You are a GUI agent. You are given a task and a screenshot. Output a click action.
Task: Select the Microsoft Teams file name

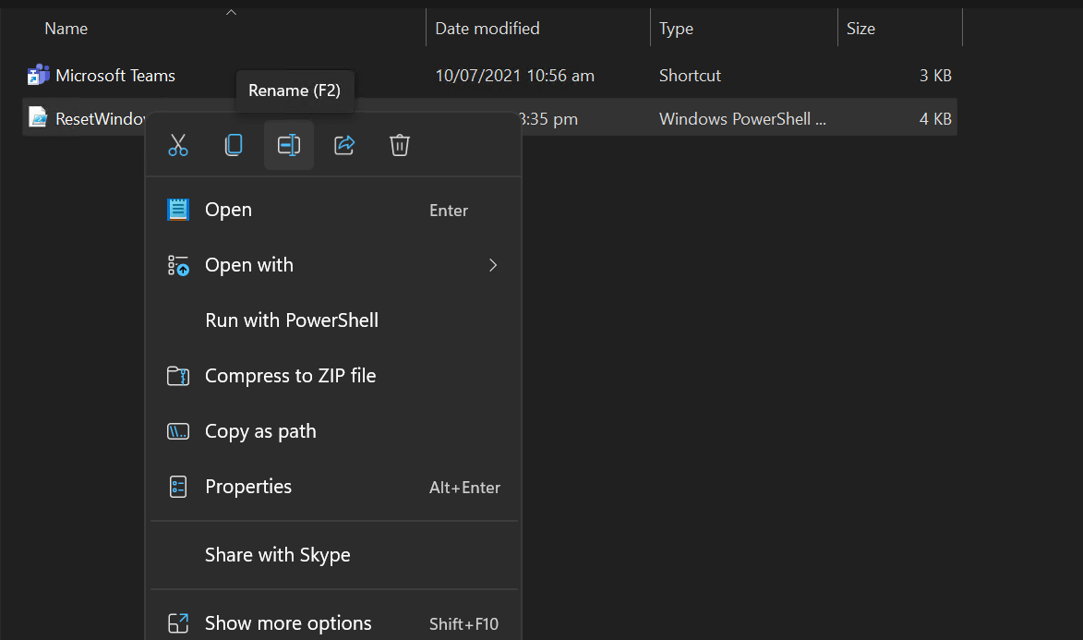point(115,76)
